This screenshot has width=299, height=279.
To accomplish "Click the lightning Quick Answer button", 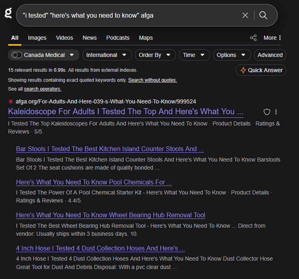I will pyautogui.click(x=261, y=70).
